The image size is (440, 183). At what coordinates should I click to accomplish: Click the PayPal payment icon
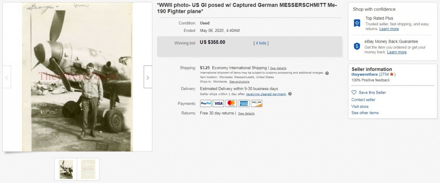point(206,104)
